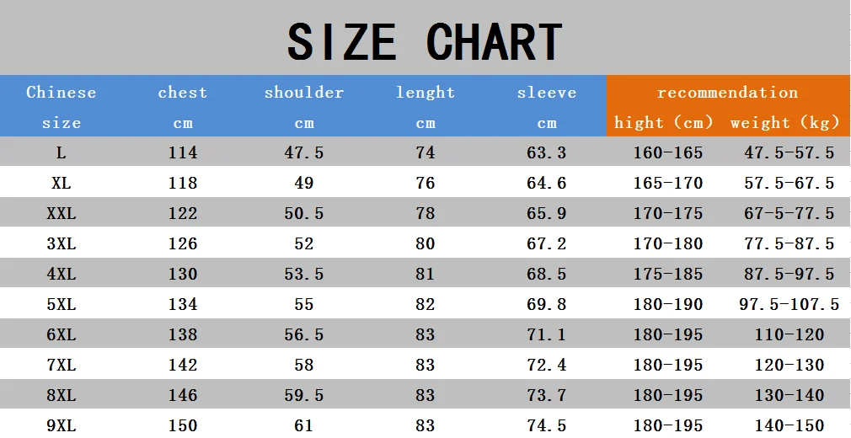Click the chest cm column header
Screen dimensions: 851x438
click(x=182, y=107)
